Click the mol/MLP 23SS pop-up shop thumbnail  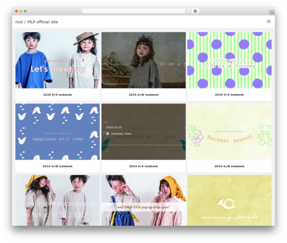point(143,200)
